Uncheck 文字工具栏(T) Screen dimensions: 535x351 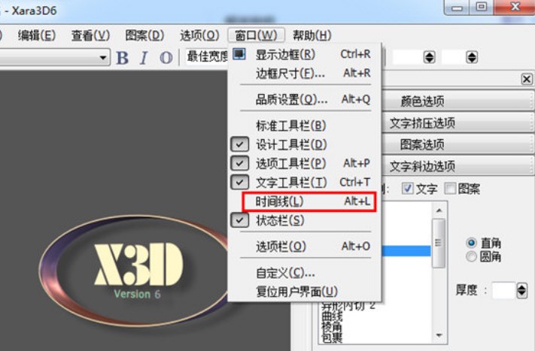pyautogui.click(x=304, y=183)
